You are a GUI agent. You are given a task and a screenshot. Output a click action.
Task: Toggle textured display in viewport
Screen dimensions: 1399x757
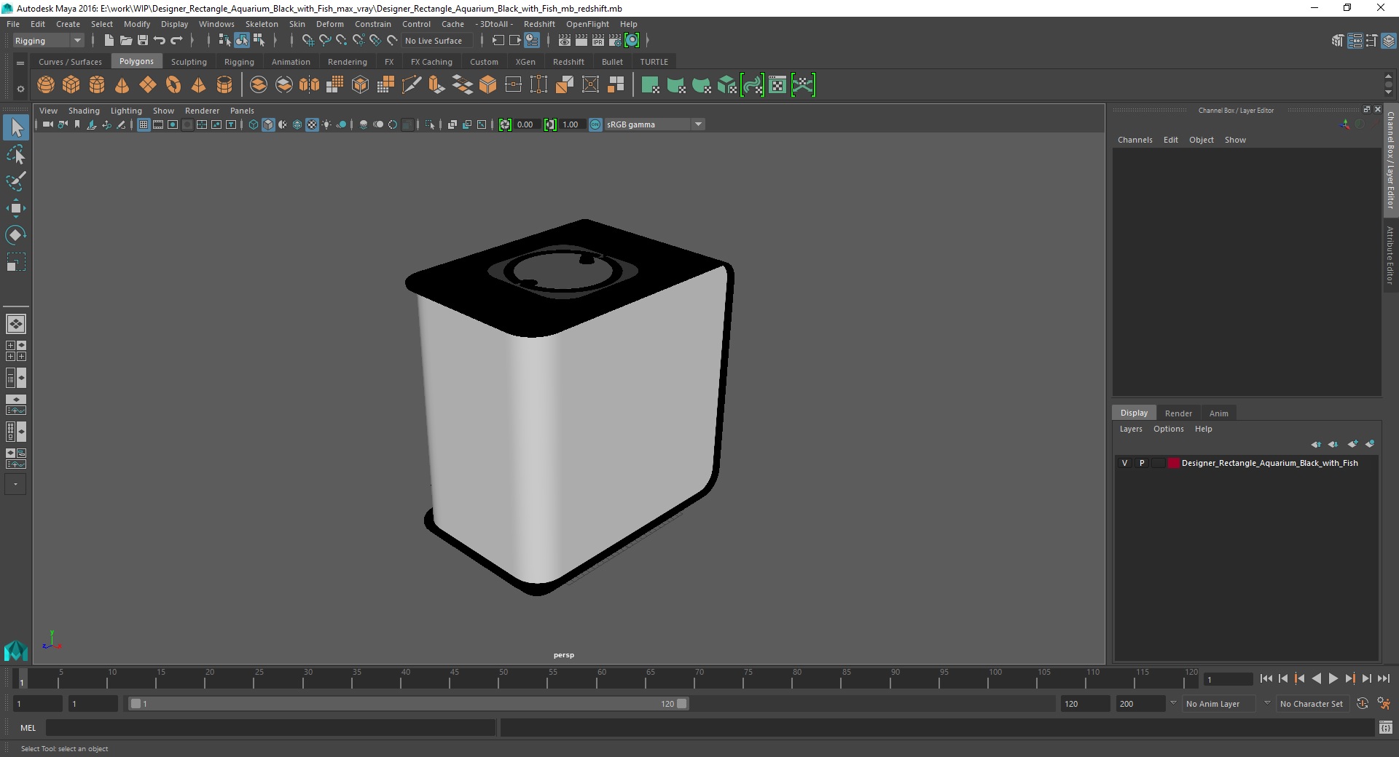click(x=312, y=124)
